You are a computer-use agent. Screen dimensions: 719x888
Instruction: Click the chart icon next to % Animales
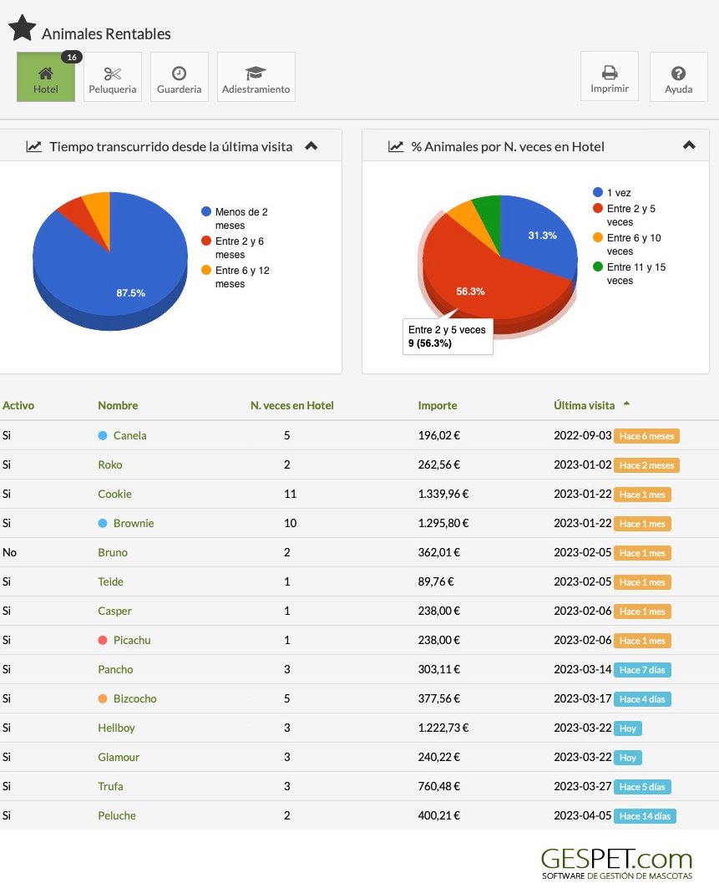click(396, 147)
